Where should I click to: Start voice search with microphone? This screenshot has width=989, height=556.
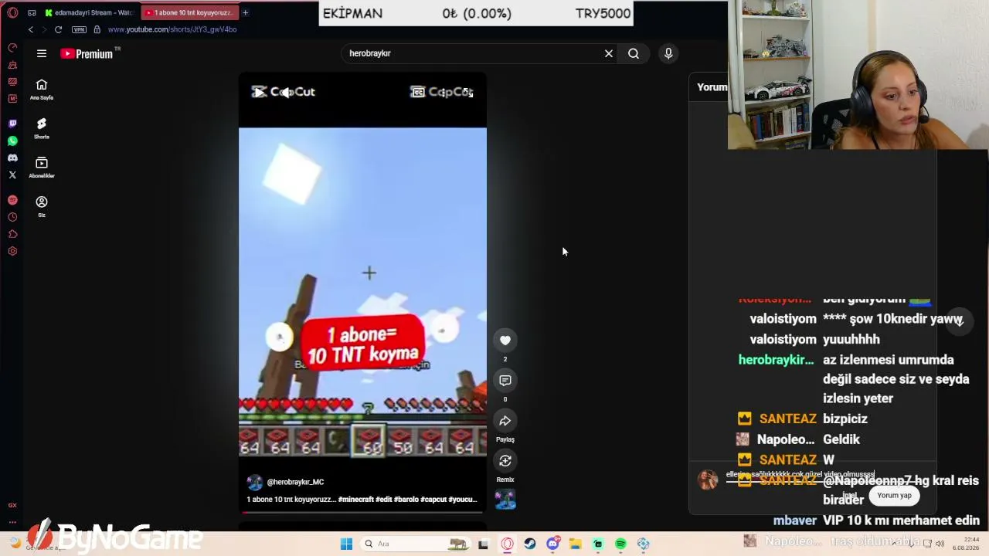(668, 53)
